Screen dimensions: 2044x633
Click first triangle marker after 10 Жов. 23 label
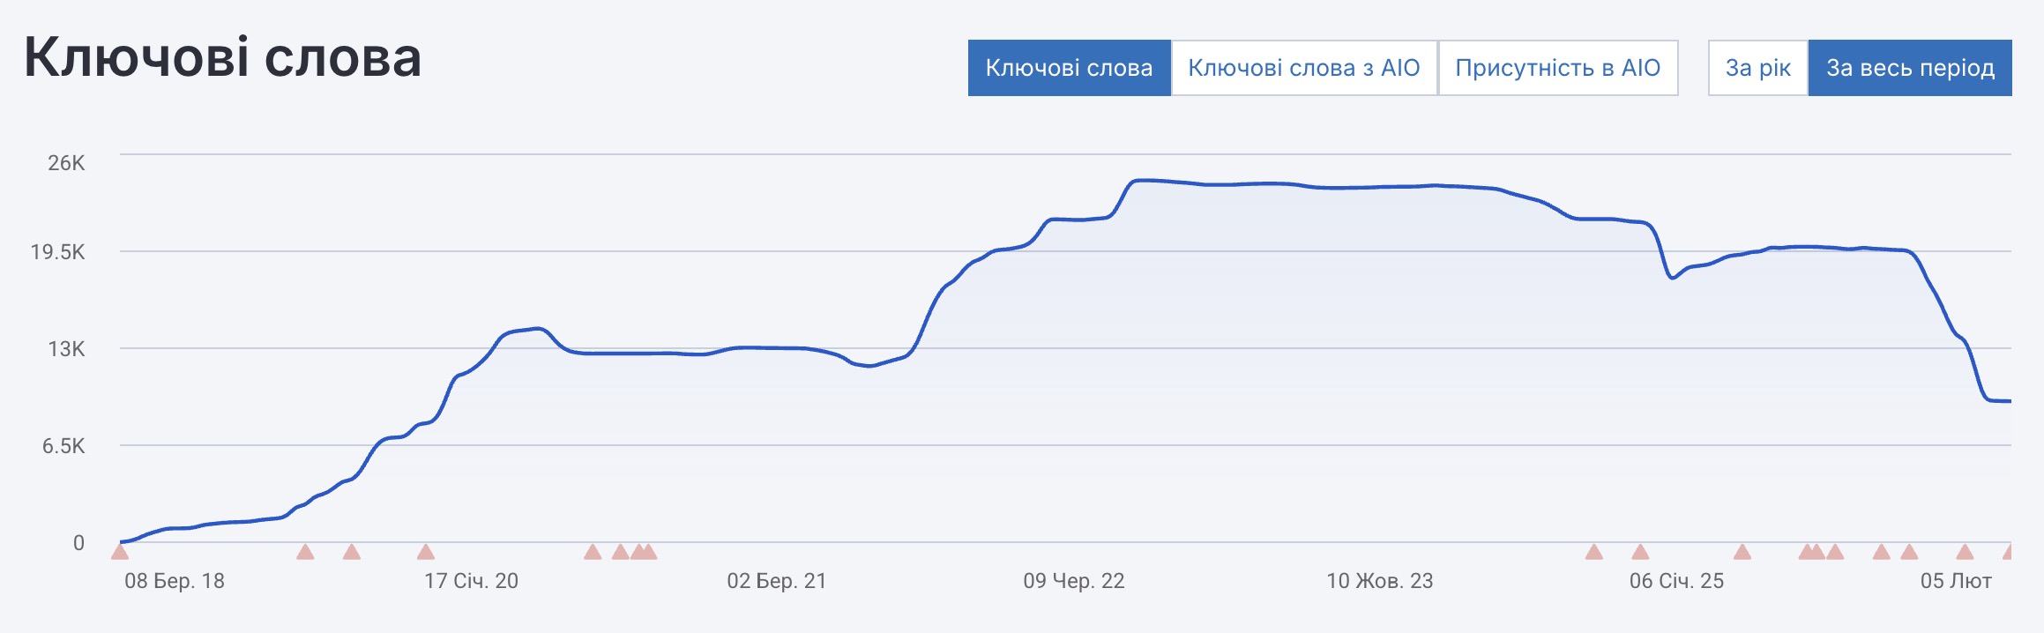[1593, 553]
